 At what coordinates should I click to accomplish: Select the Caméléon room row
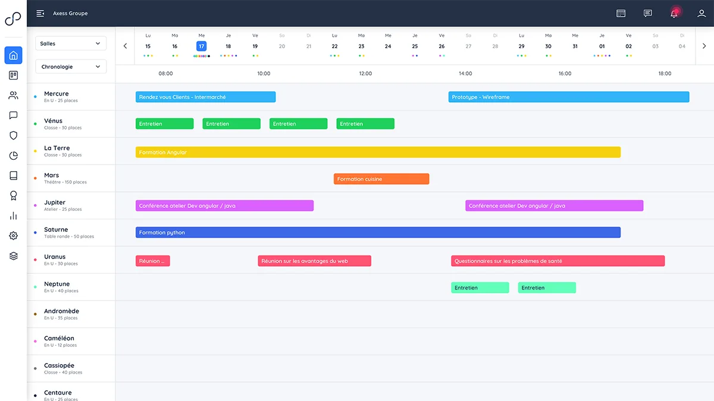tap(71, 341)
